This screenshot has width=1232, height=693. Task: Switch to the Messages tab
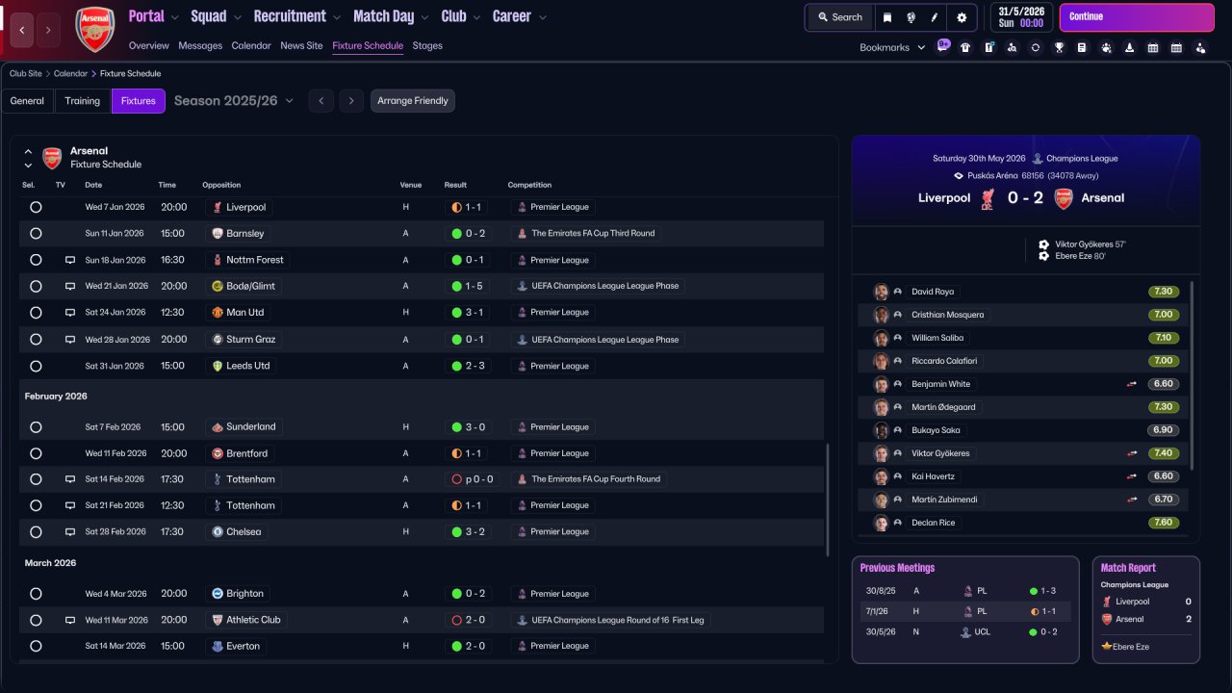[x=200, y=46]
